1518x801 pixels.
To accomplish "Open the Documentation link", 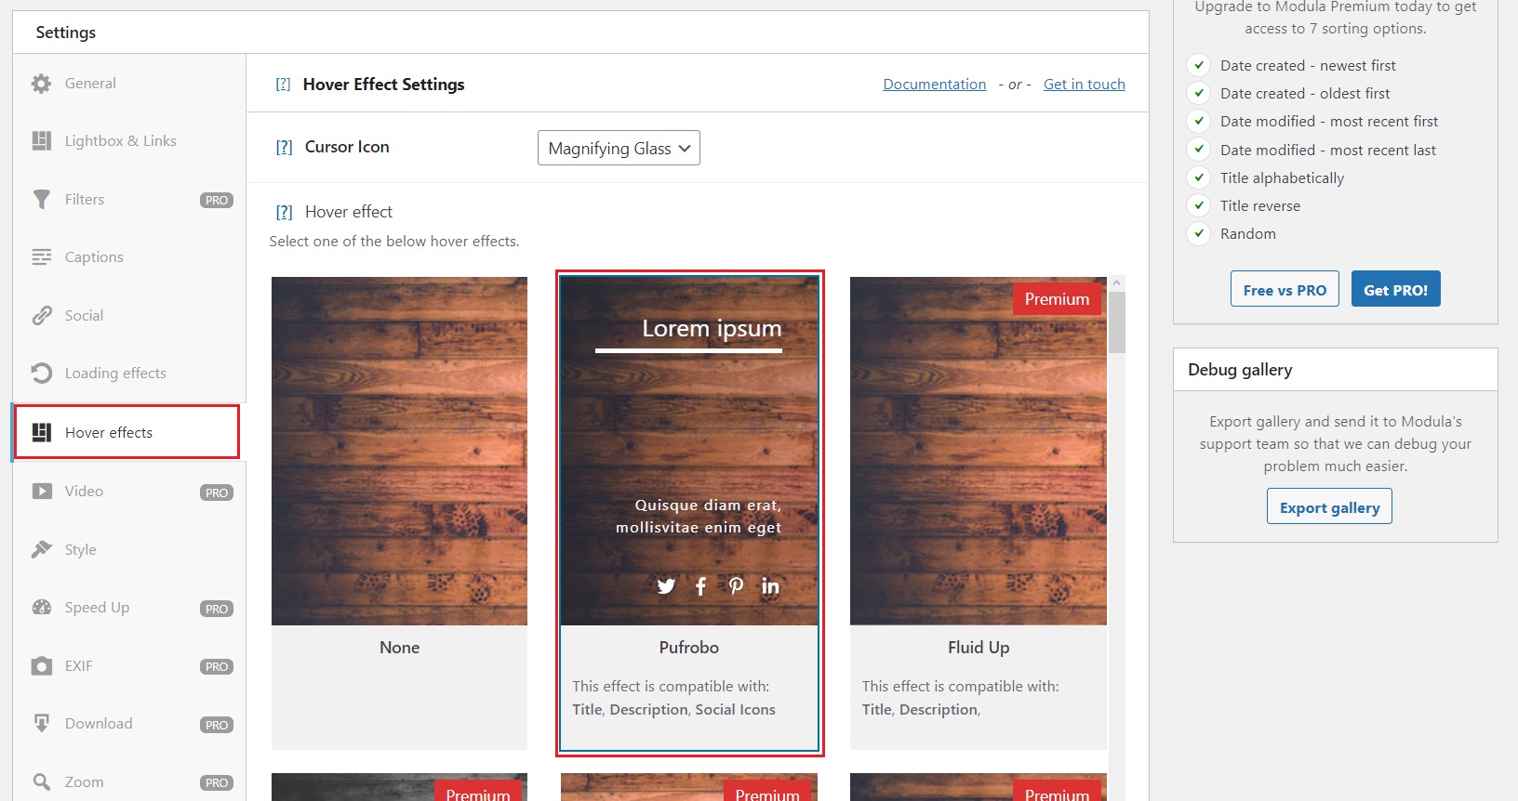I will pyautogui.click(x=934, y=85).
